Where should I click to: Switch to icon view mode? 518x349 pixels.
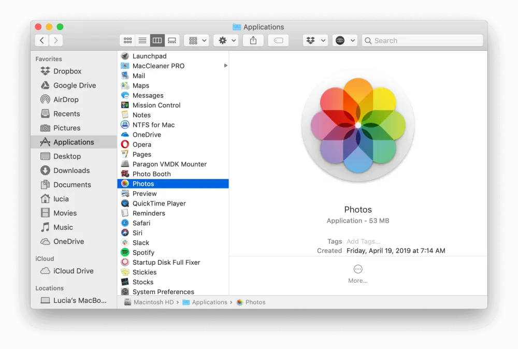(x=127, y=40)
